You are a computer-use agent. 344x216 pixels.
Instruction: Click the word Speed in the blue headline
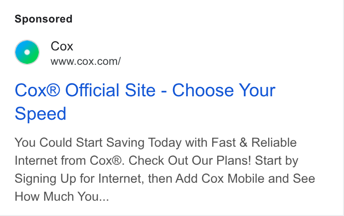click(40, 114)
